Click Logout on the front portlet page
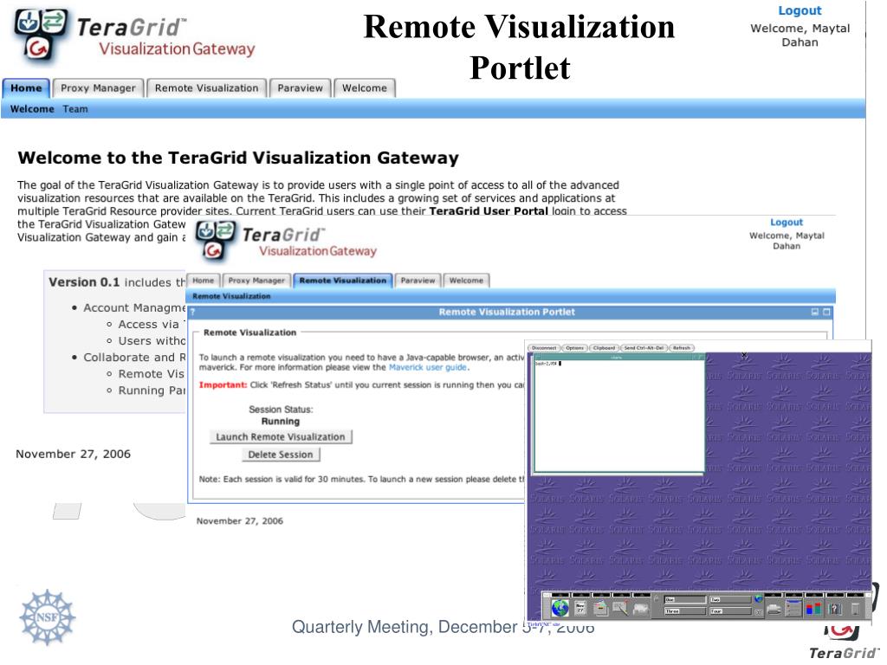The height and width of the screenshot is (665, 887). click(787, 223)
